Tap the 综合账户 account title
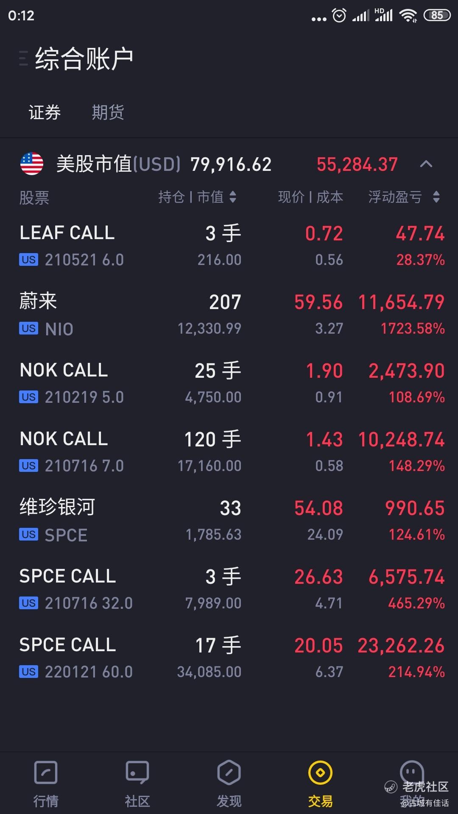This screenshot has height=814, width=458. click(84, 59)
